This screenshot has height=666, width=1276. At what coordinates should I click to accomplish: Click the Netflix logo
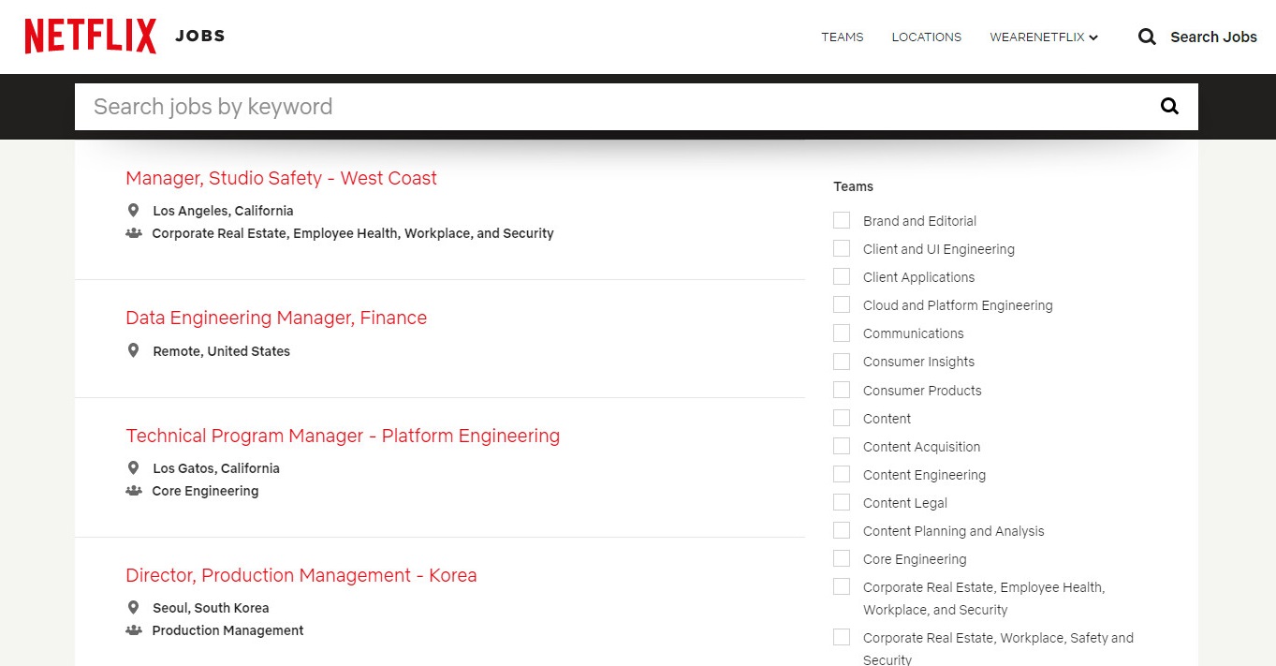tap(90, 37)
